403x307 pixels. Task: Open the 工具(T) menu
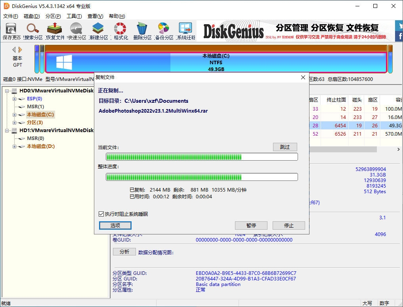(x=74, y=16)
